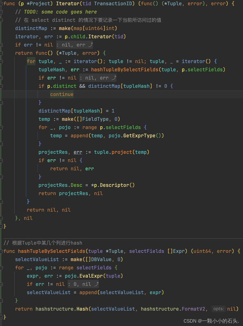Screen dimensions: 243x326
Task: Collapse the func hashTupleBySelectFields declaration fold
Action: 1,251
